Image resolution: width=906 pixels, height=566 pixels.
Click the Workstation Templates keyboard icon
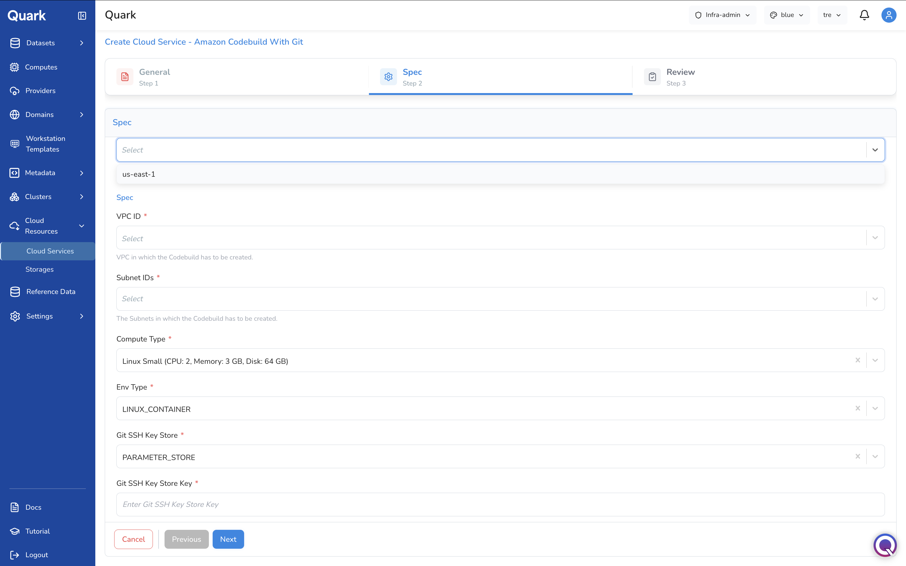tap(14, 144)
